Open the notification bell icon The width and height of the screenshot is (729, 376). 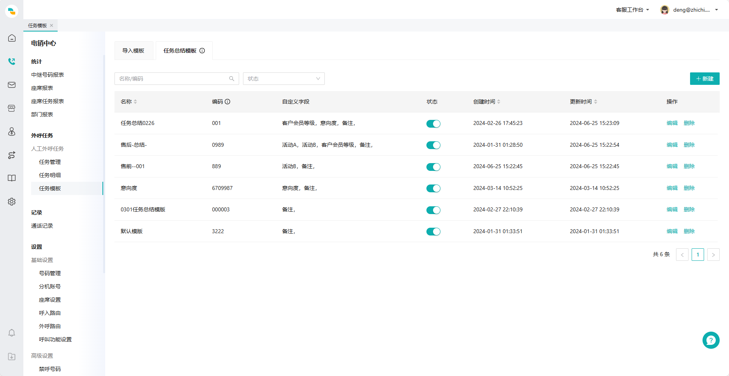click(12, 333)
